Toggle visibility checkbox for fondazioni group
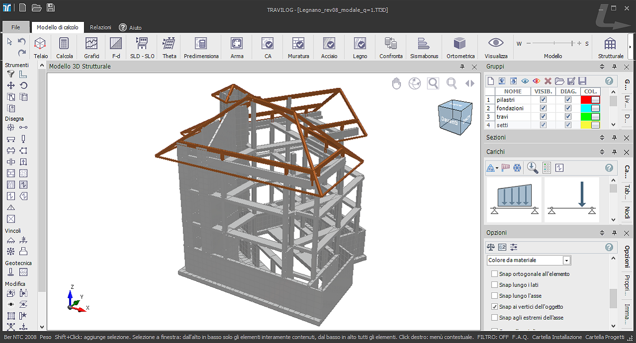 (543, 108)
